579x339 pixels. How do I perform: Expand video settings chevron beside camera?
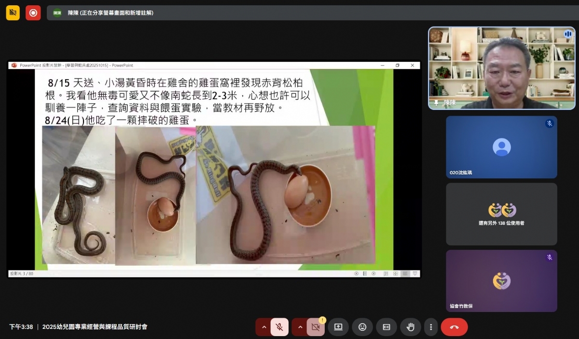pos(300,327)
